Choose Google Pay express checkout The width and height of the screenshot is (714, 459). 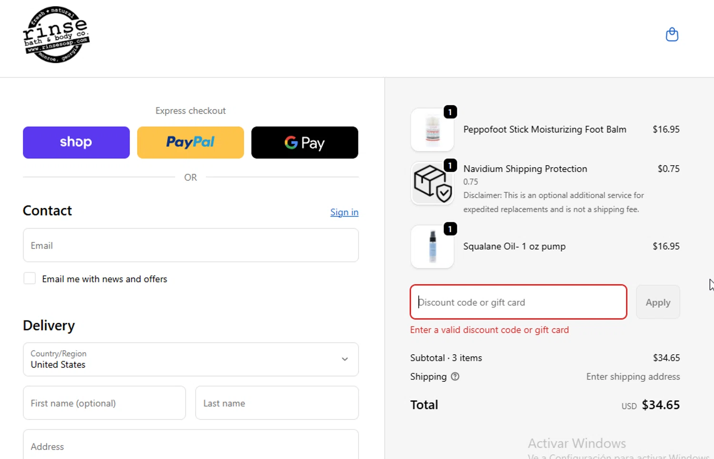click(x=305, y=142)
